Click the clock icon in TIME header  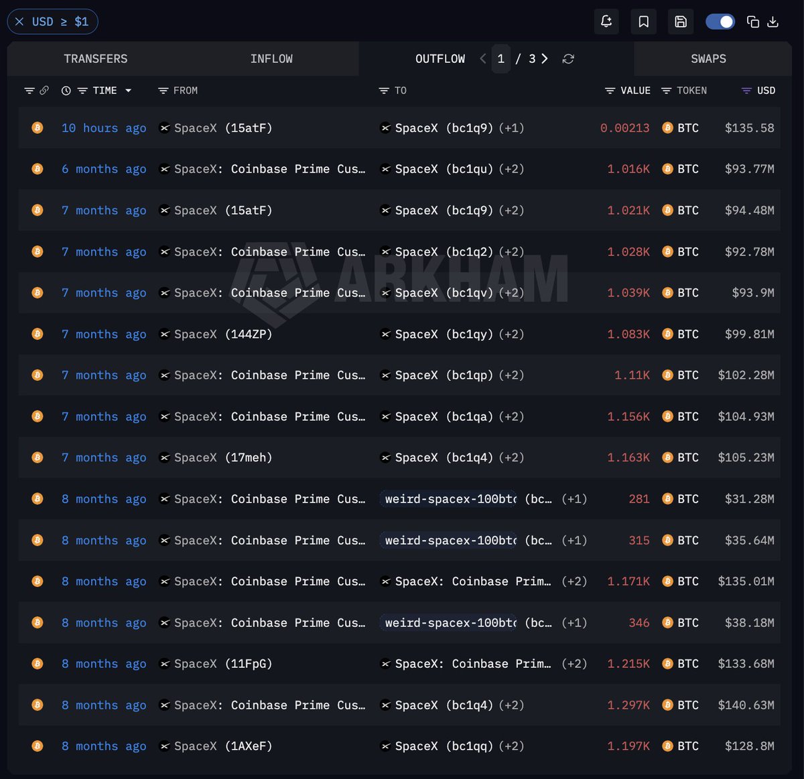(x=66, y=90)
